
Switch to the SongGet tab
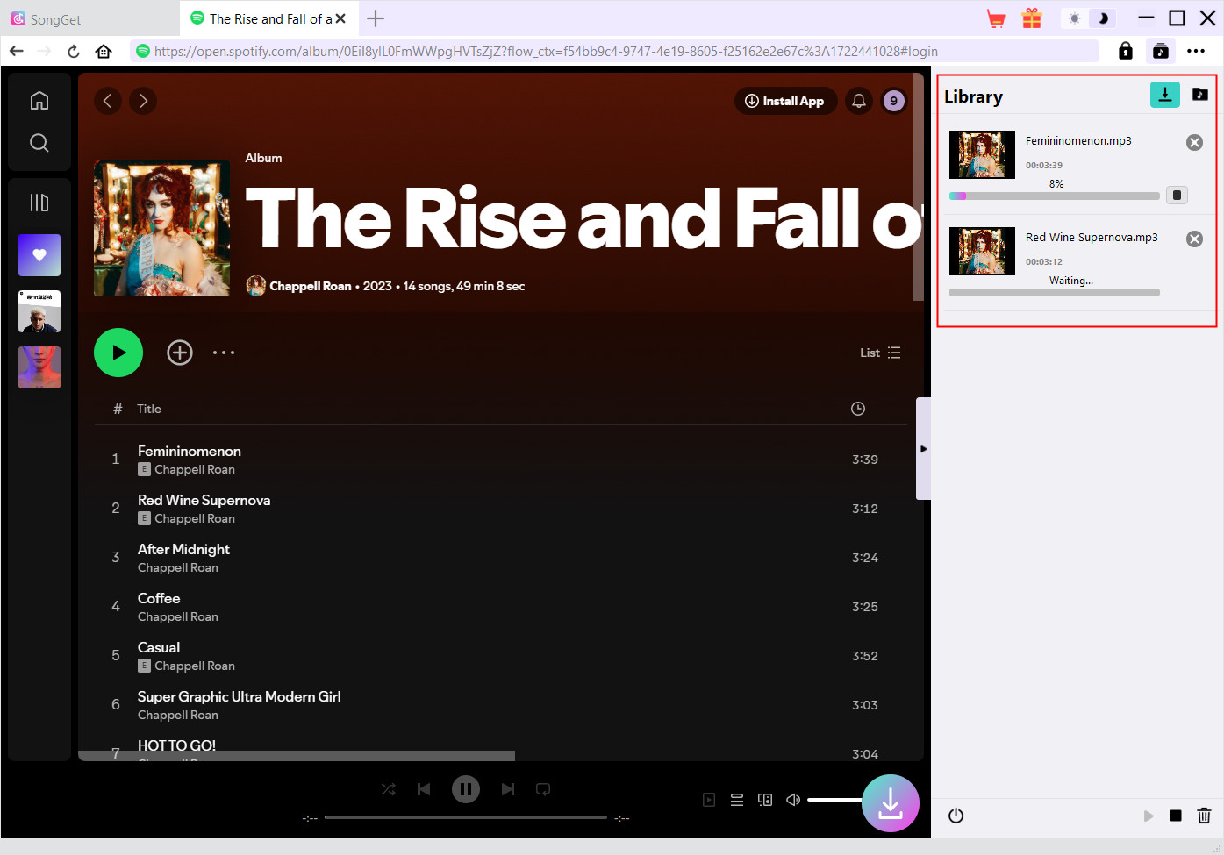[x=55, y=19]
